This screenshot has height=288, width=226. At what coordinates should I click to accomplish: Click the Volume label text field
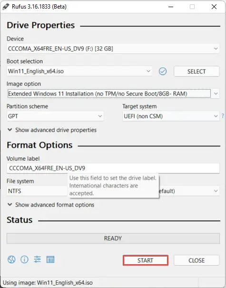click(113, 168)
